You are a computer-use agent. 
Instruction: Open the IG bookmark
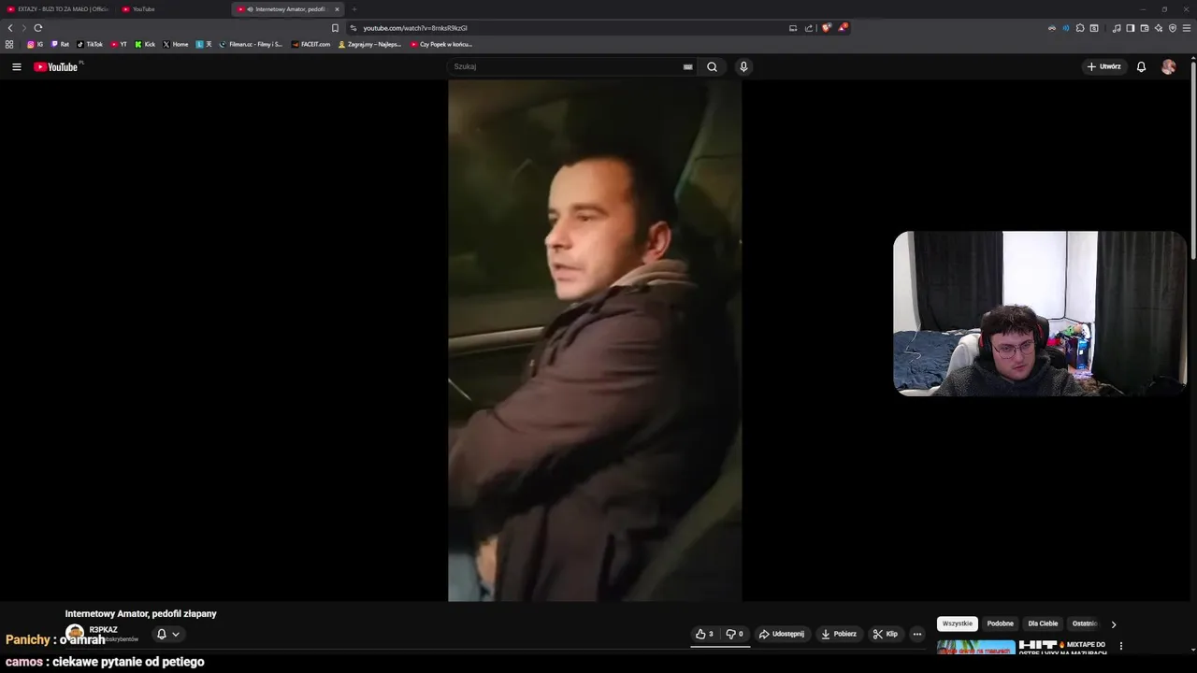click(35, 44)
